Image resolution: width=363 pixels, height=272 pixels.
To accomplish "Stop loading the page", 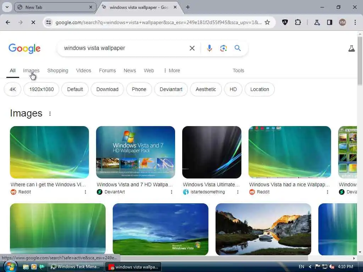I will click(x=33, y=22).
